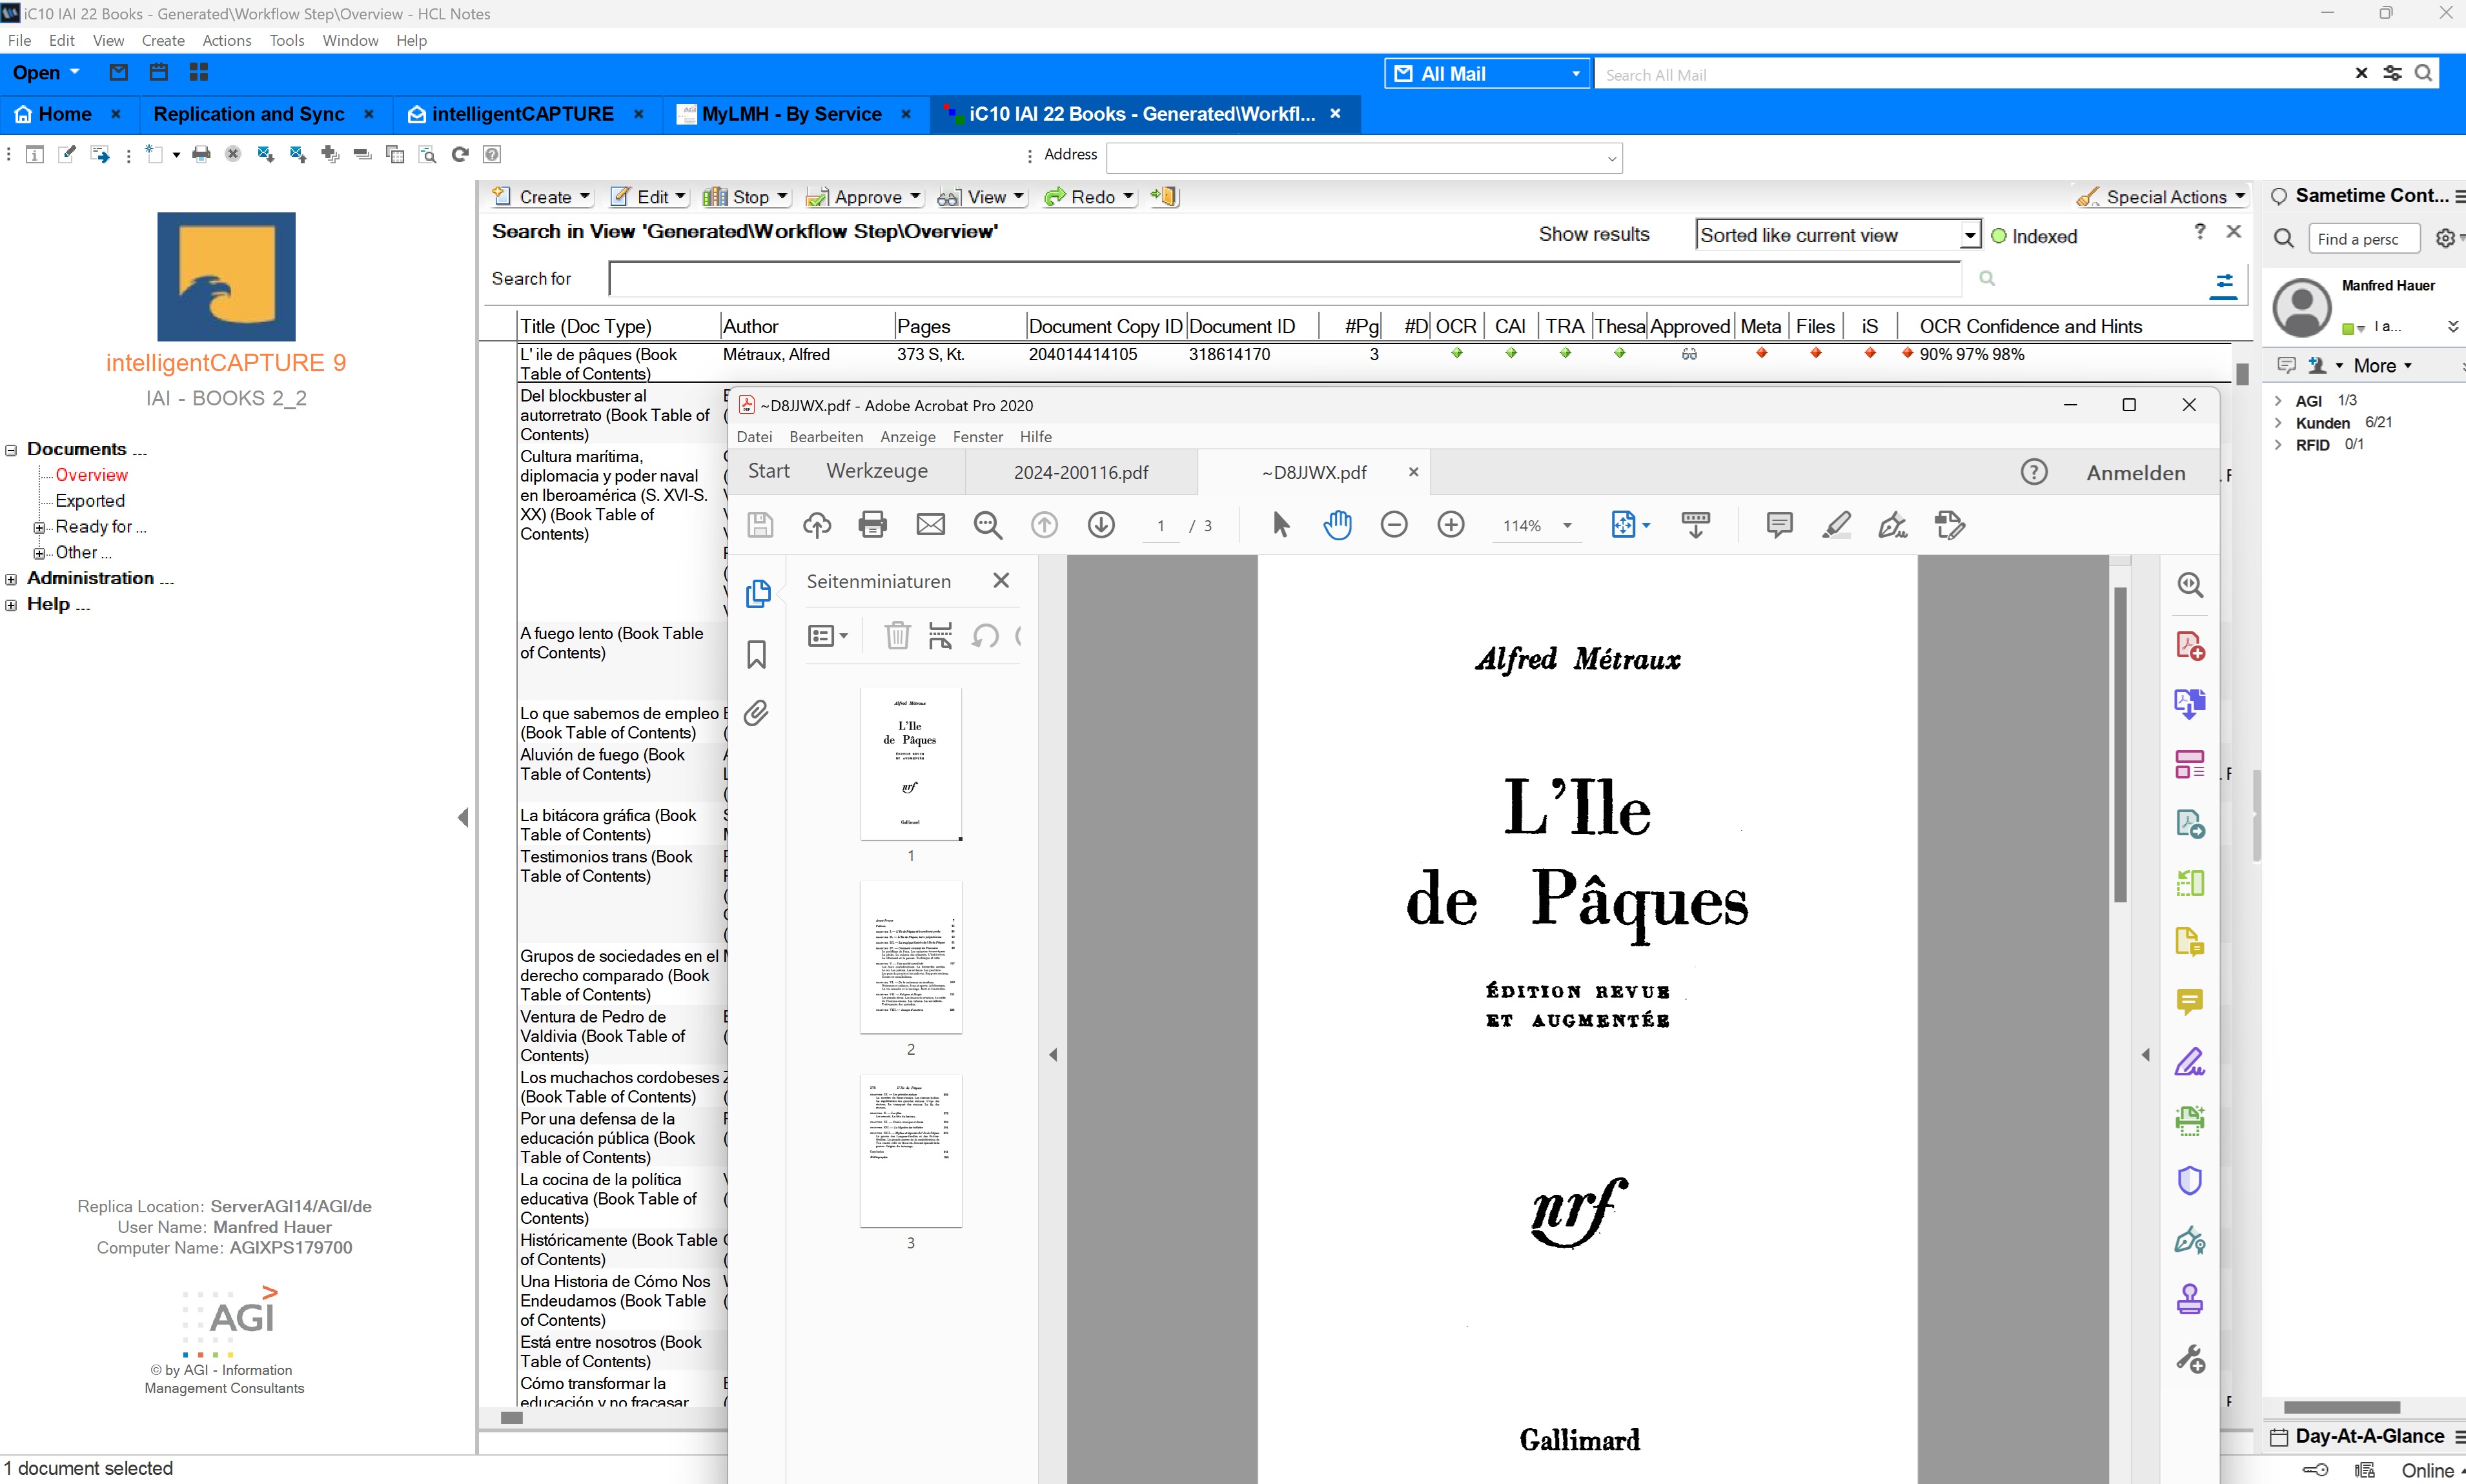Screen dimensions: 2466x1484
Task: Click the Acrobat upload to cloud icon
Action: tap(817, 525)
